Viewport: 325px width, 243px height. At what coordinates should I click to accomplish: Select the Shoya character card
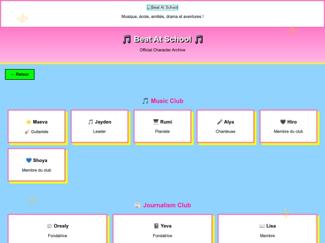click(x=37, y=165)
